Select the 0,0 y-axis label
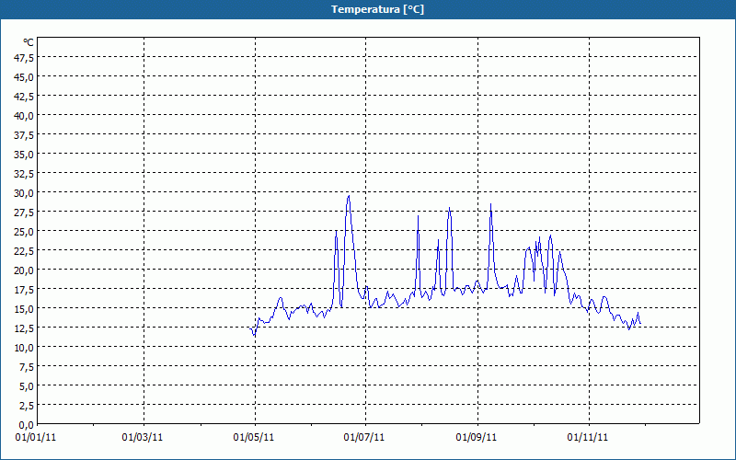The height and width of the screenshot is (460, 736). (26, 426)
